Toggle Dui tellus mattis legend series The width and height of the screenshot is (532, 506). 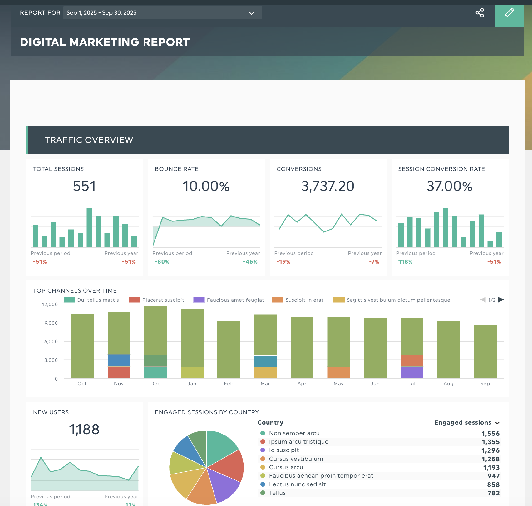point(91,300)
